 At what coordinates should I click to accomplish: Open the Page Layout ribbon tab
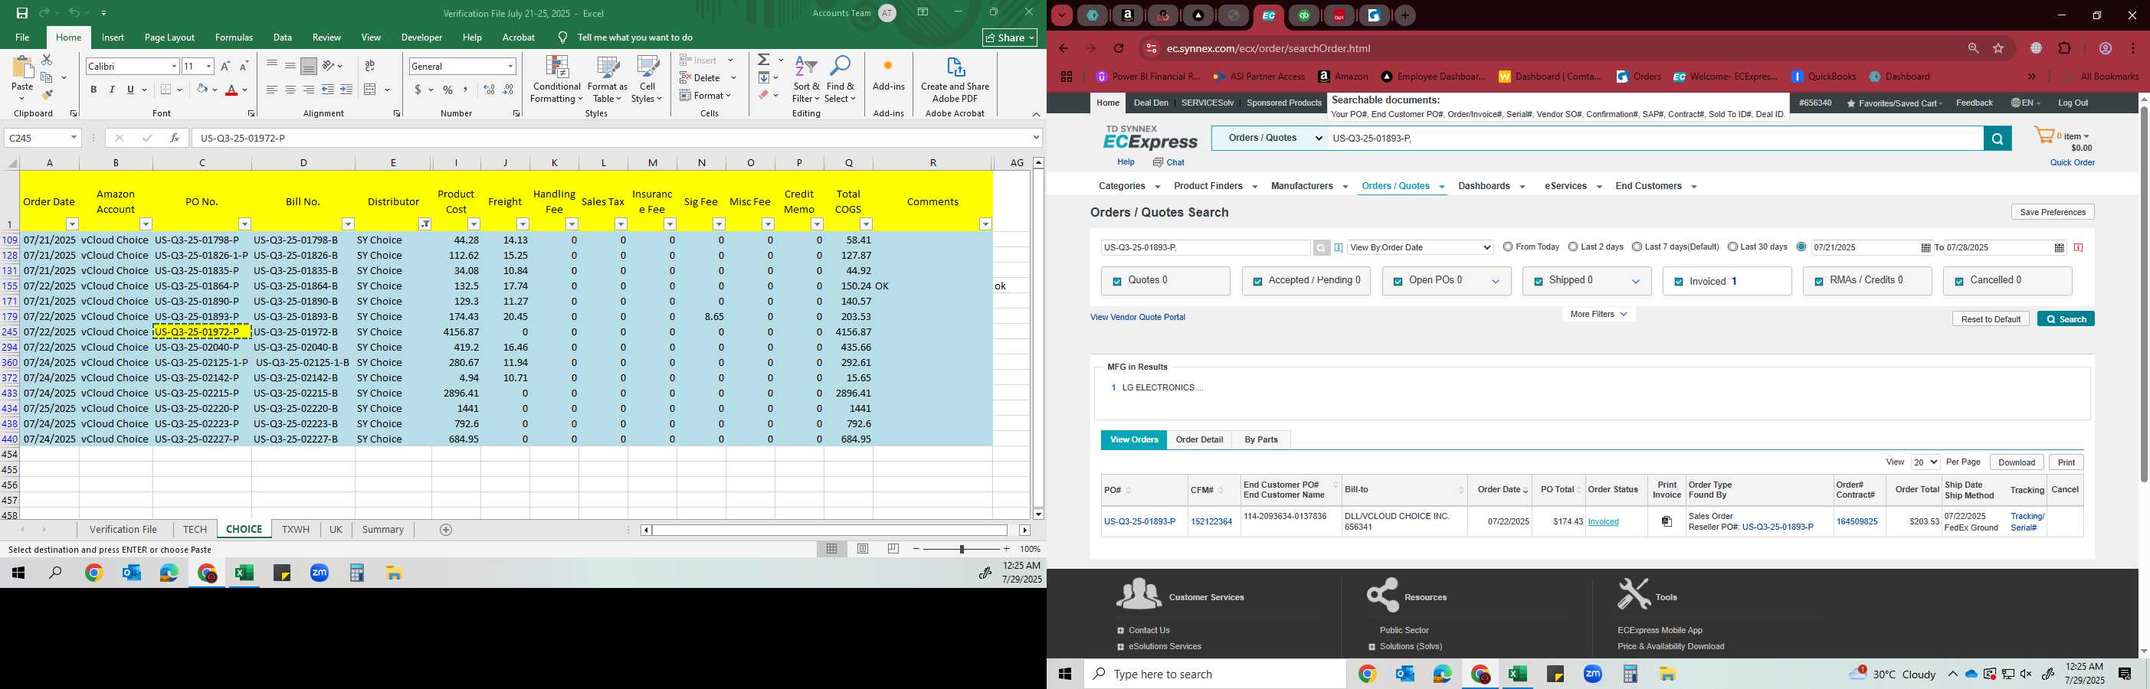click(x=169, y=38)
